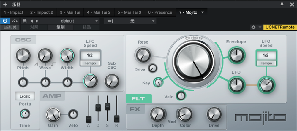This screenshot has height=131, width=297.
Task: Click the UCNETRemote button
Action: pos(280,27)
